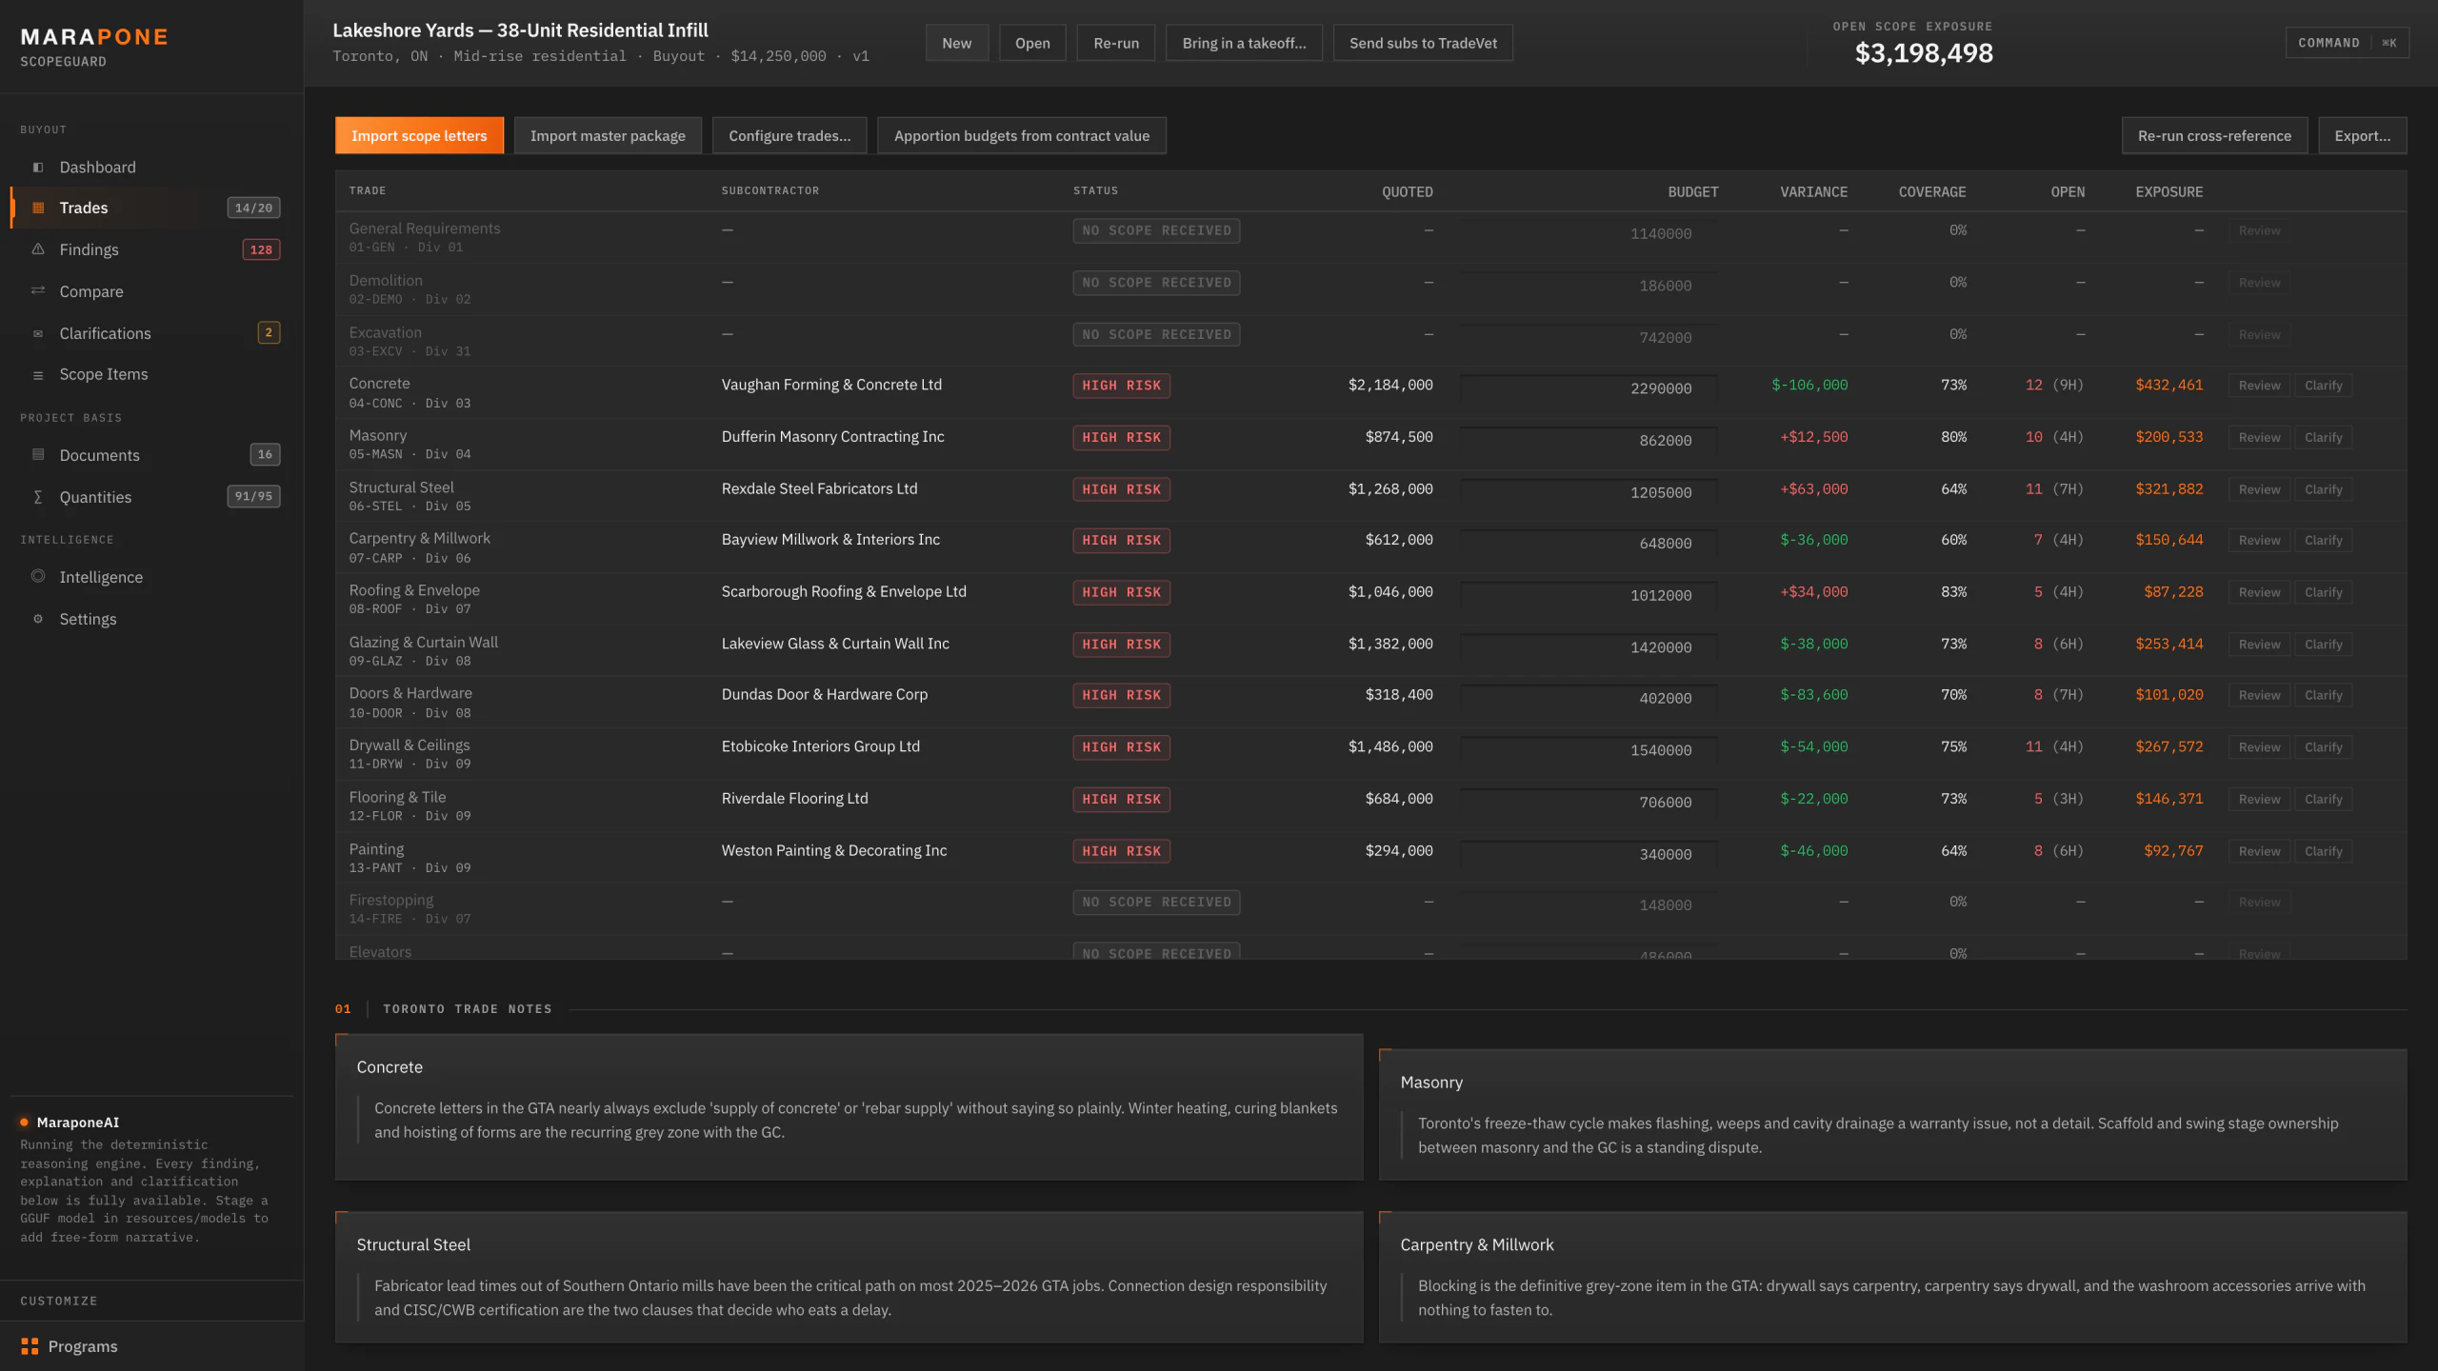The width and height of the screenshot is (2438, 1371).
Task: Click Import scope letters
Action: [x=419, y=135]
